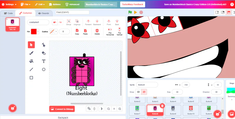Open the Advanced menu

click(x=73, y=4)
